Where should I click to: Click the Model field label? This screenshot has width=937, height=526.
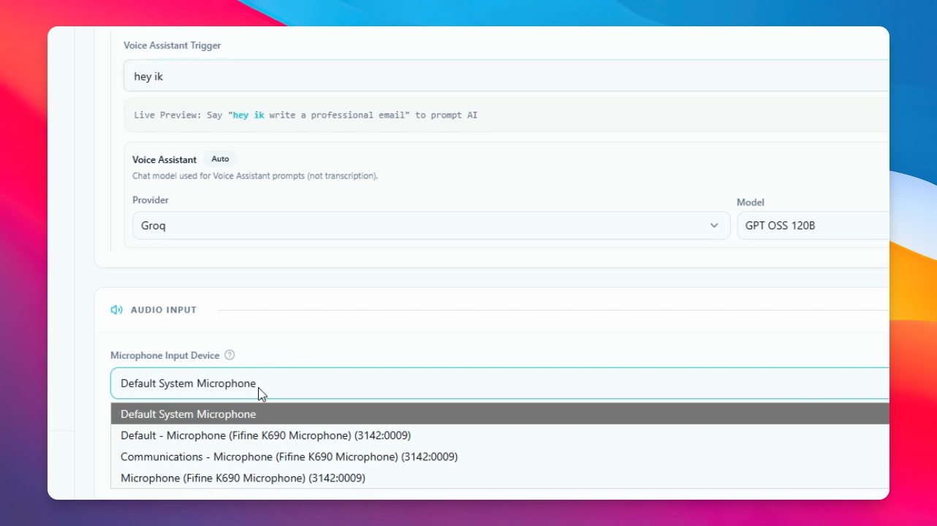pos(751,202)
